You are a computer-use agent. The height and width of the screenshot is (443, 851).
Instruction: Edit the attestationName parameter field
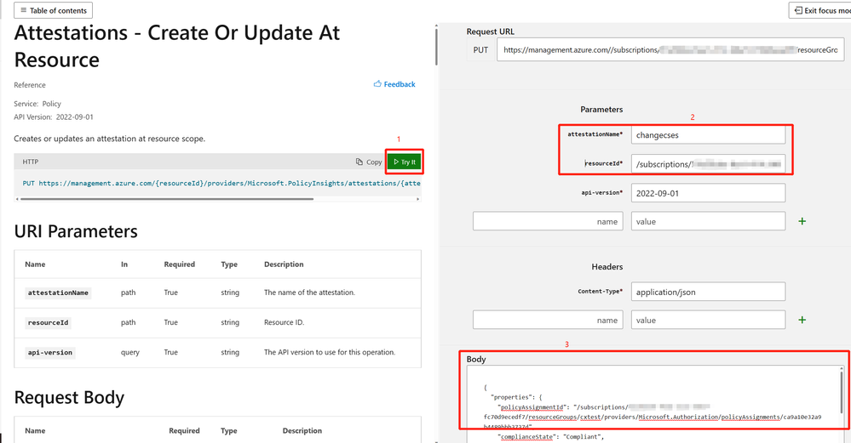tap(708, 135)
